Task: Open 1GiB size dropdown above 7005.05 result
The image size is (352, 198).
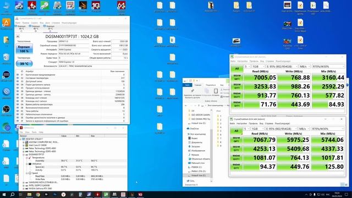Action: [258, 67]
